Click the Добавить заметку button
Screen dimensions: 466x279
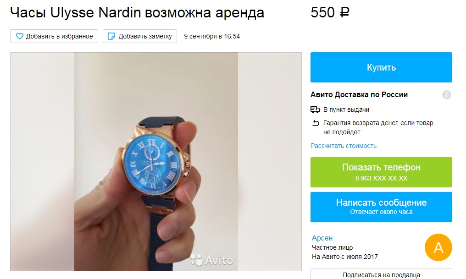tap(140, 36)
